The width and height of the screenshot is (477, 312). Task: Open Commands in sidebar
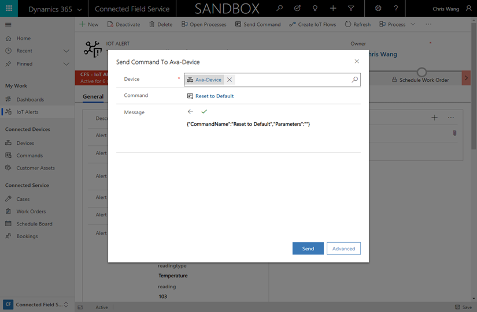point(29,155)
